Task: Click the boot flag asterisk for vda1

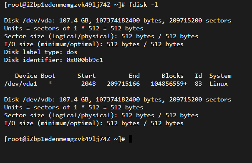Action: [x=50, y=83]
